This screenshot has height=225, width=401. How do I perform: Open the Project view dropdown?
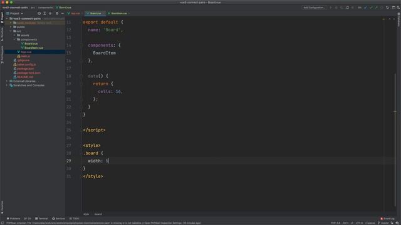tap(14, 13)
